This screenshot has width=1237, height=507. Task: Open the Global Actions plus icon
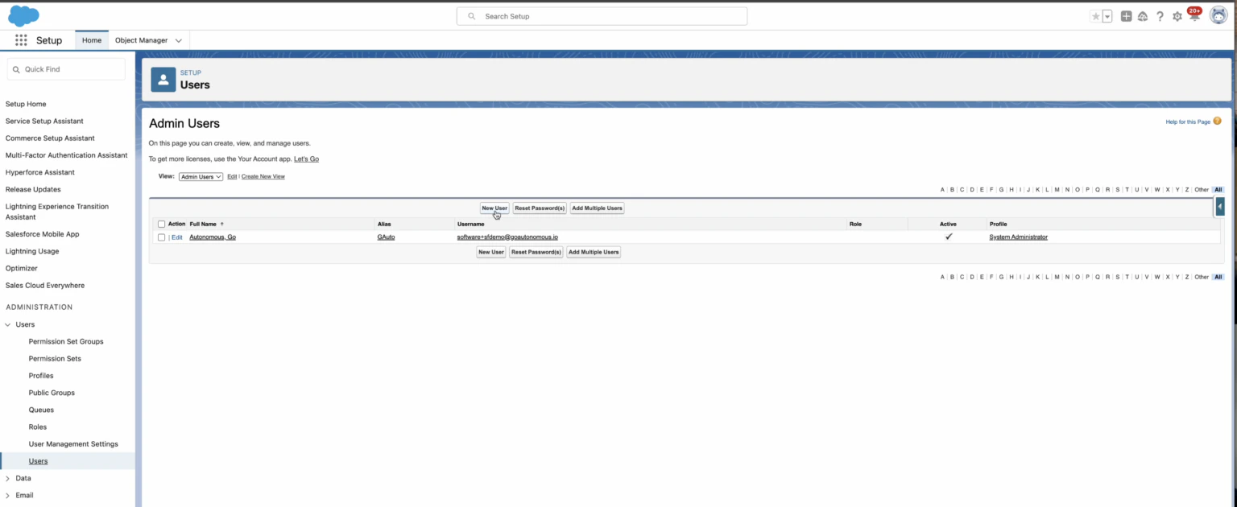pyautogui.click(x=1126, y=16)
